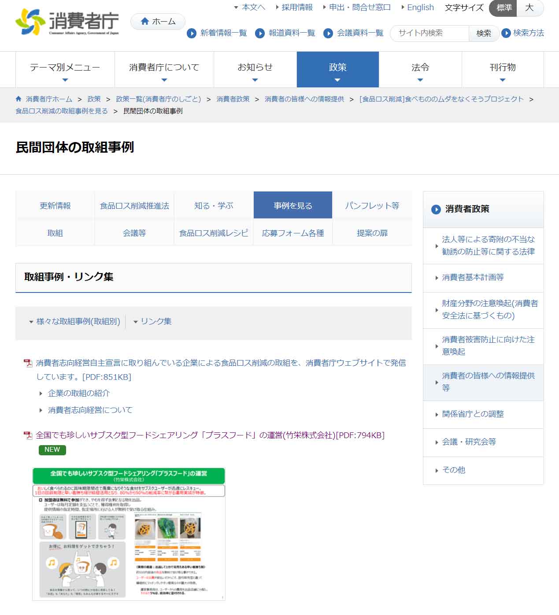Go to 消費者基本計画等 in sidebar
559x615 pixels.
click(473, 277)
